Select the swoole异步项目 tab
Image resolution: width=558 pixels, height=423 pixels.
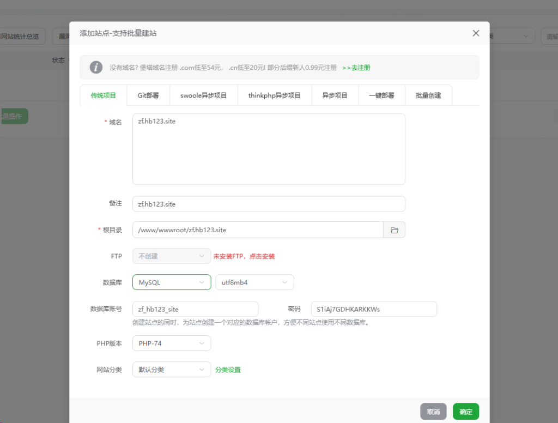pos(204,95)
